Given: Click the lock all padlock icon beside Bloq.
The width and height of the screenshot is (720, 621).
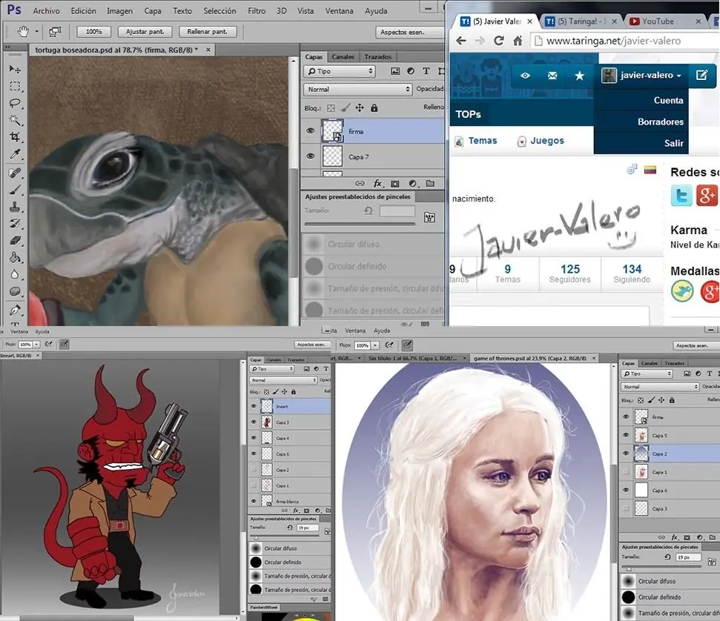Looking at the screenshot, I should pos(374,108).
